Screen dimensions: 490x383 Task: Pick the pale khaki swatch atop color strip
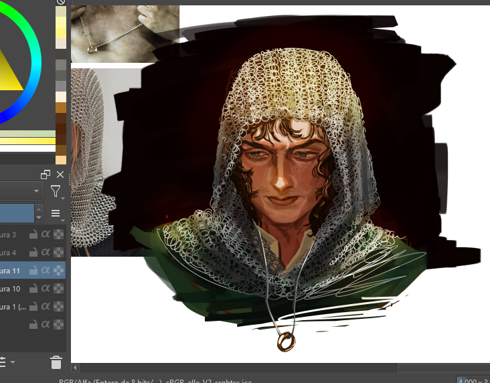point(61,11)
